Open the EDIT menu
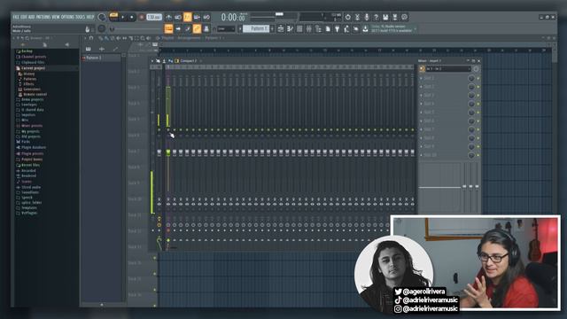The width and height of the screenshot is (567, 319). (24, 17)
